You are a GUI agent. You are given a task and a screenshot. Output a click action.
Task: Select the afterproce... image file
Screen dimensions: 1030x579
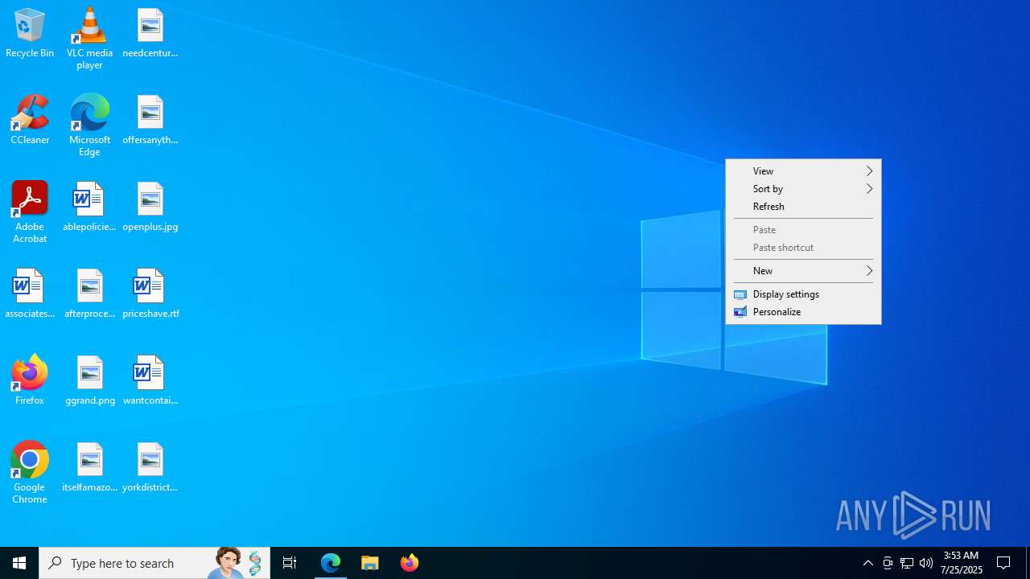(x=89, y=294)
